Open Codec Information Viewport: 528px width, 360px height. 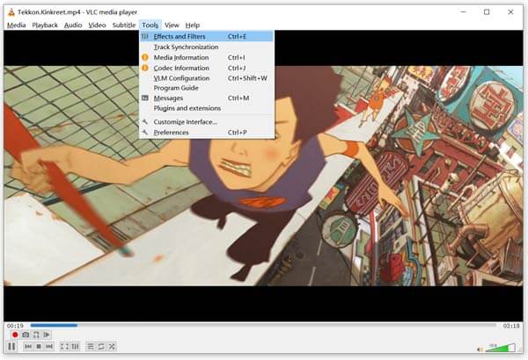click(207, 68)
